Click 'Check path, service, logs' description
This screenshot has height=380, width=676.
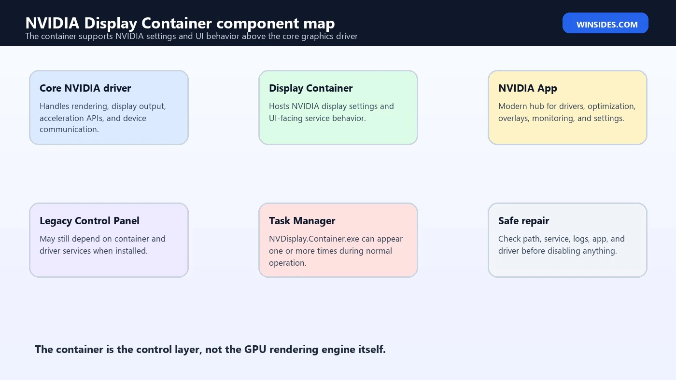pyautogui.click(x=562, y=244)
